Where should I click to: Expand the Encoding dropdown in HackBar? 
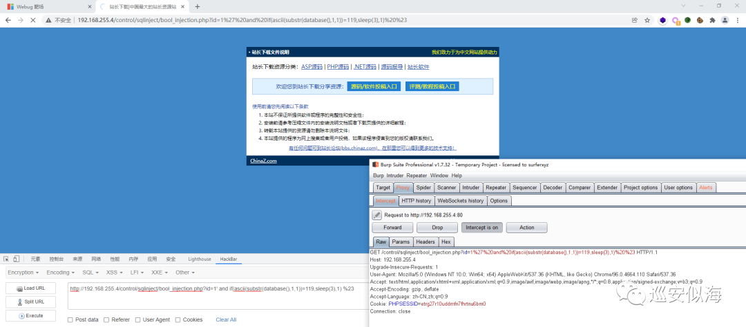pyautogui.click(x=60, y=272)
